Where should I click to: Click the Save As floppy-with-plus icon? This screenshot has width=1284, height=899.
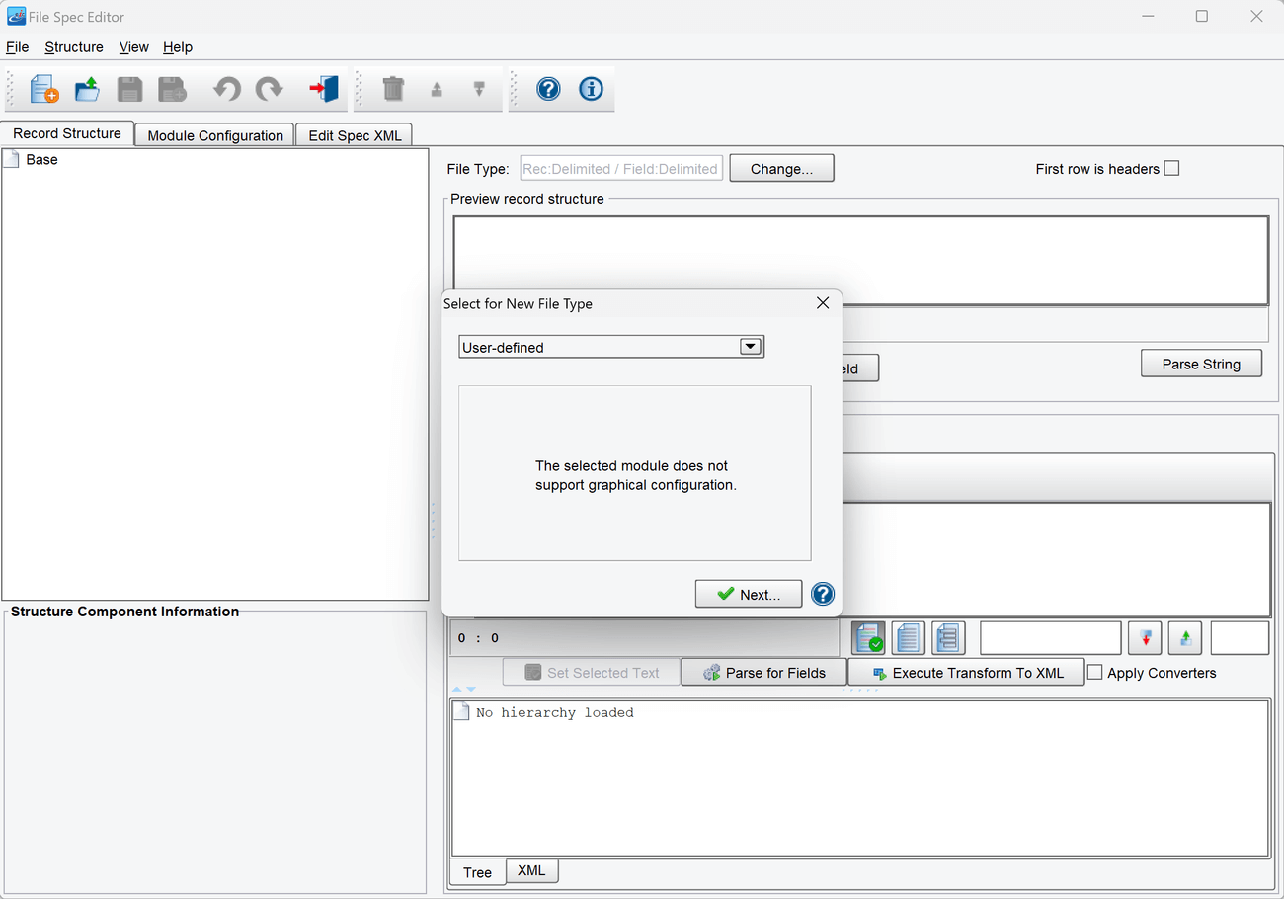172,89
